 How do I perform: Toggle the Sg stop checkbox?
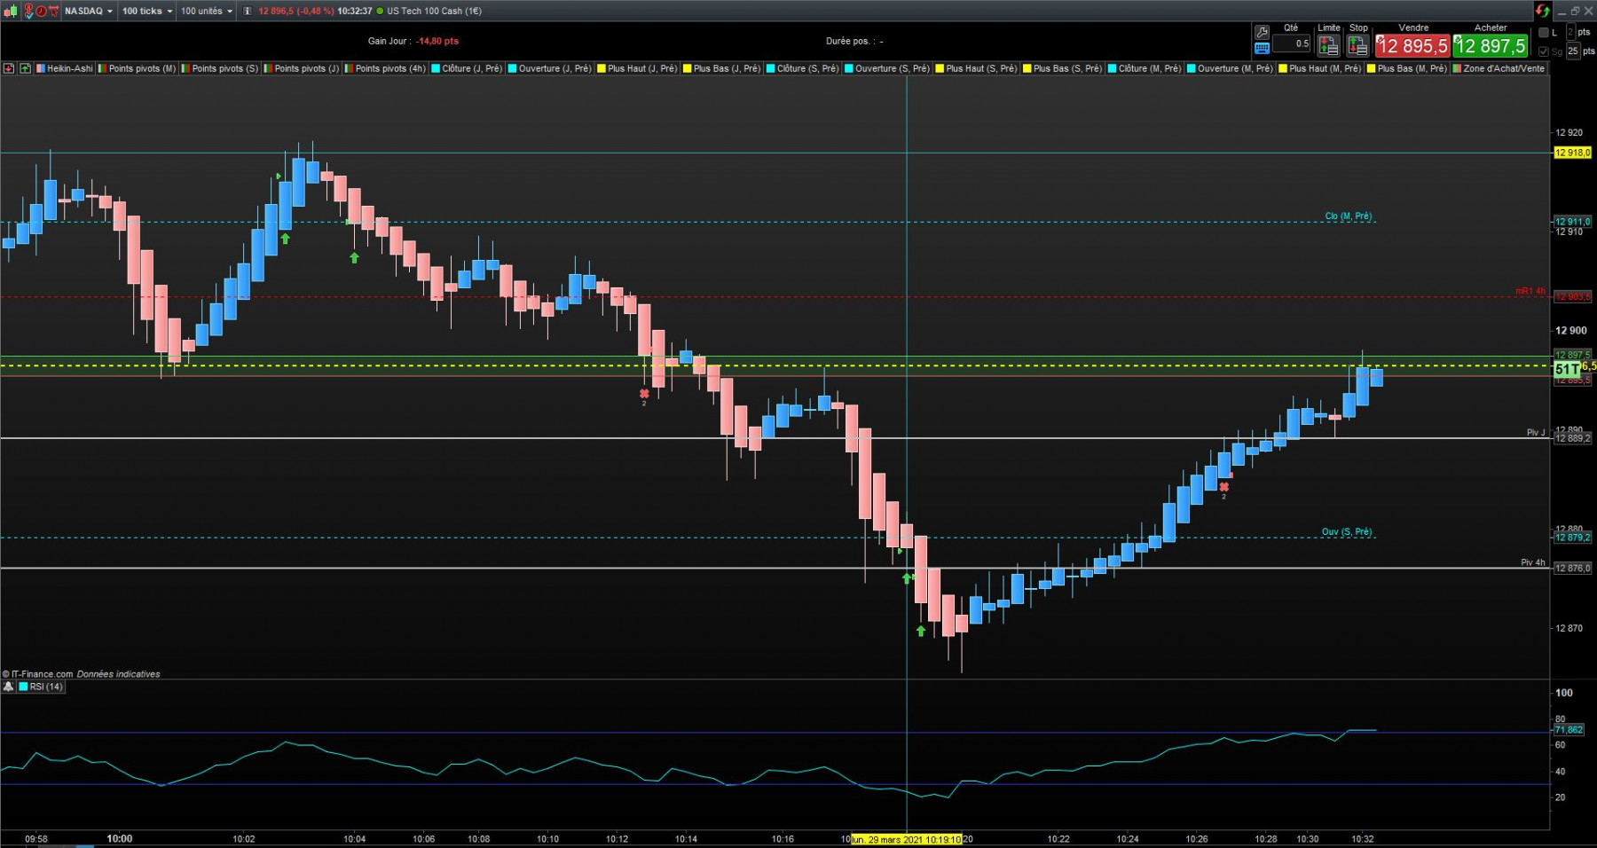click(1544, 51)
